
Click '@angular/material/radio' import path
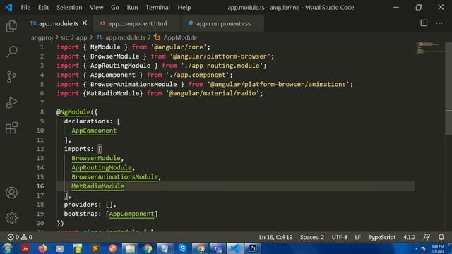[213, 93]
